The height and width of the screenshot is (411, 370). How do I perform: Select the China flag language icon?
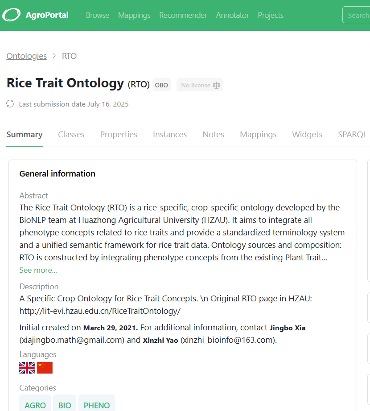point(45,367)
